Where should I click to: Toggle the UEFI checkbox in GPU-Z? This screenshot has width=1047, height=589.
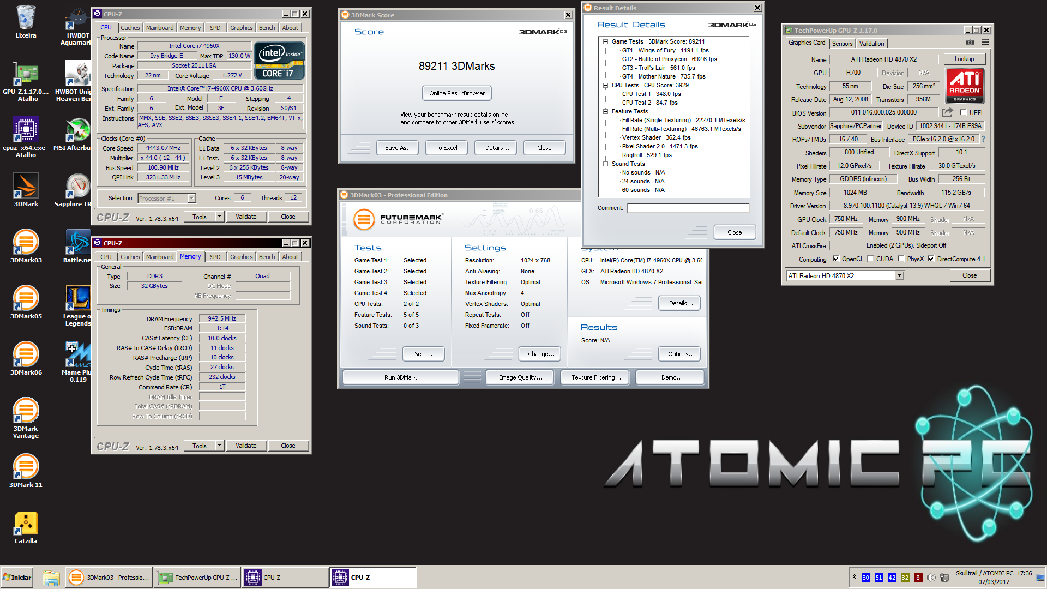coord(963,113)
